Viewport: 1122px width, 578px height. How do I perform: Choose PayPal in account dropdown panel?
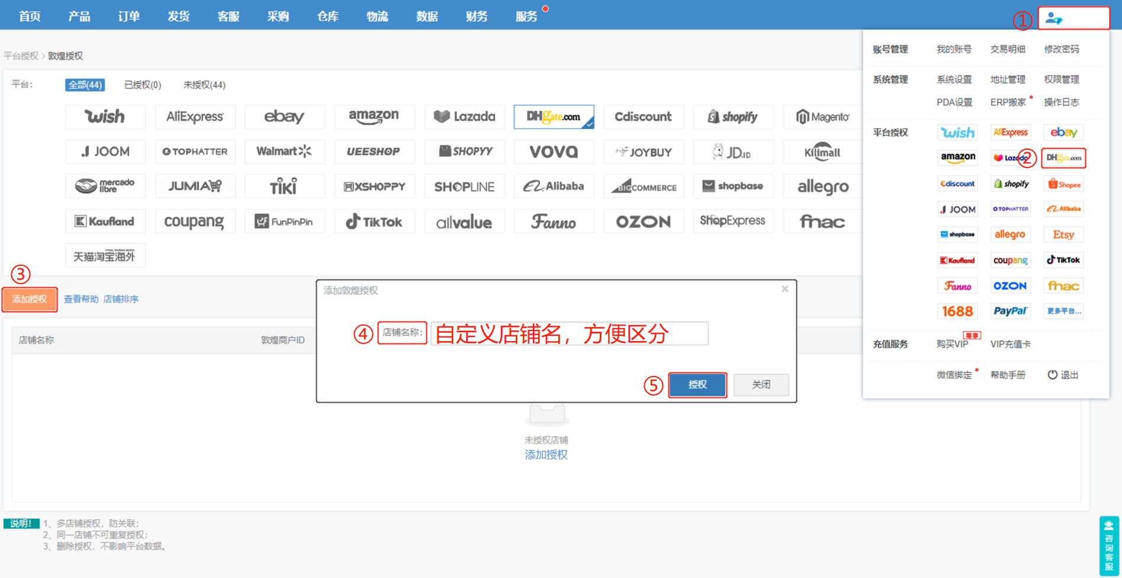pyautogui.click(x=1011, y=311)
